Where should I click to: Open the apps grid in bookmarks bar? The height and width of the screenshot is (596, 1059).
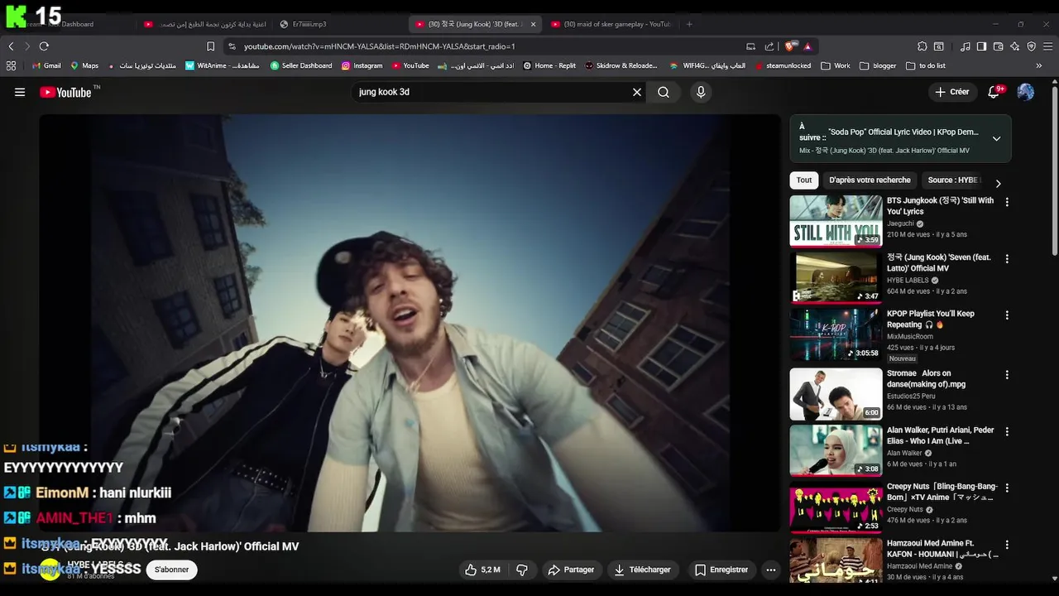click(11, 65)
